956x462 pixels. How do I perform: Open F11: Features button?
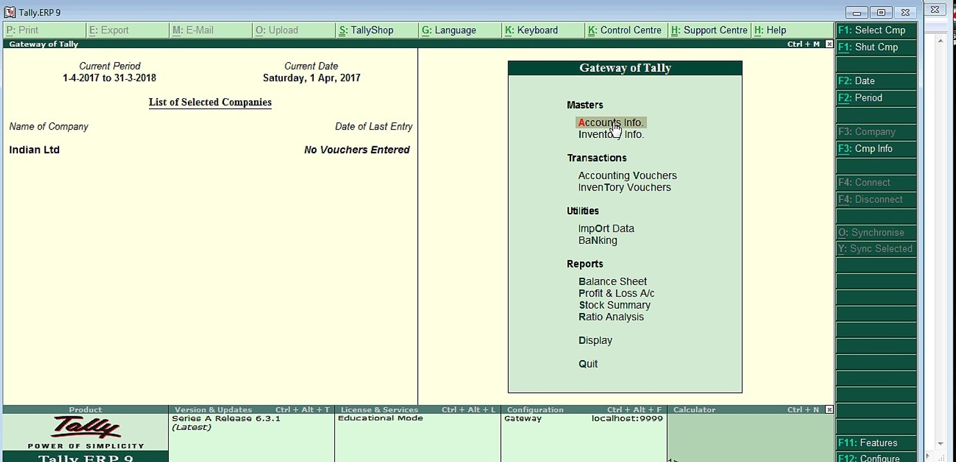[876, 443]
